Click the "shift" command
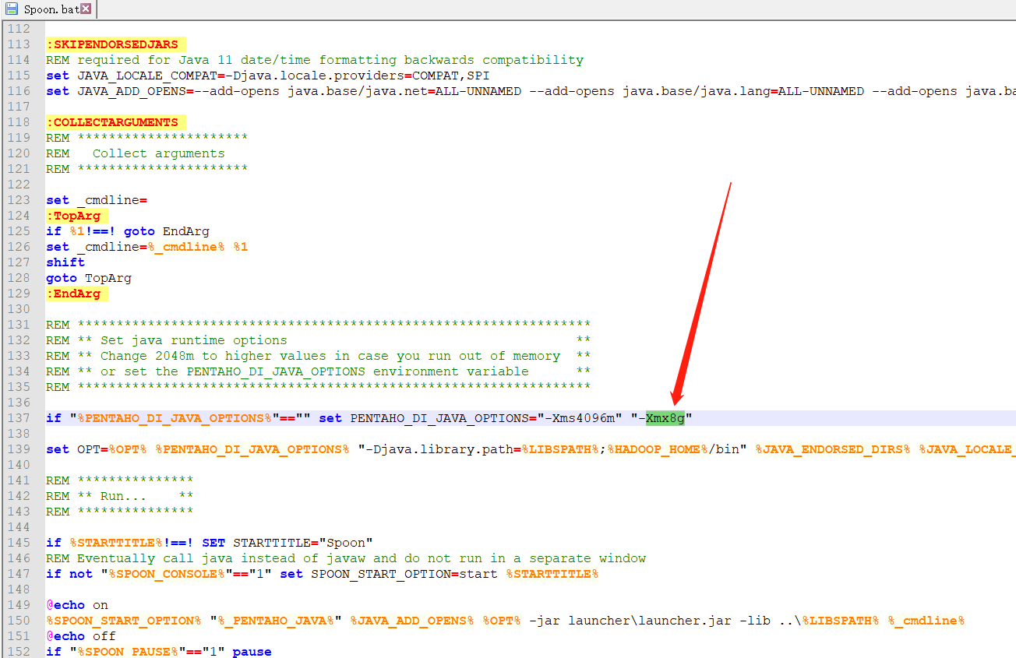This screenshot has width=1016, height=658. pos(65,262)
